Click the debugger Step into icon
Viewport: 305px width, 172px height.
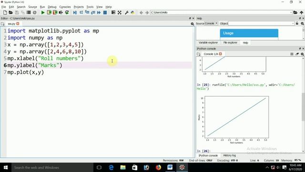(x=87, y=12)
